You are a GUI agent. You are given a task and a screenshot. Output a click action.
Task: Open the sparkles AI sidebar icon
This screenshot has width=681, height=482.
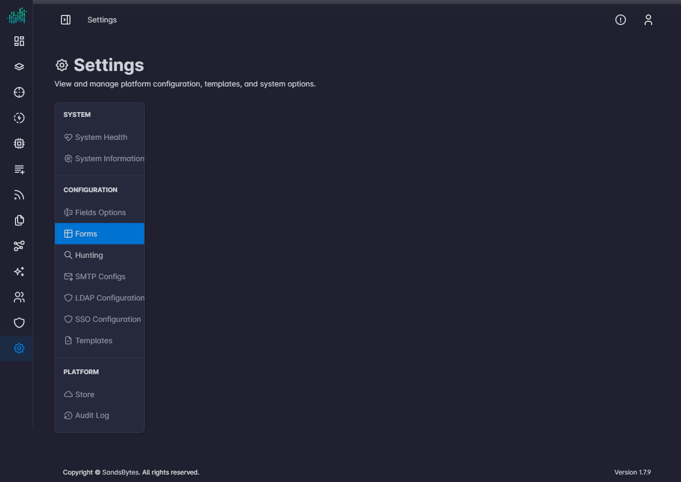19,272
